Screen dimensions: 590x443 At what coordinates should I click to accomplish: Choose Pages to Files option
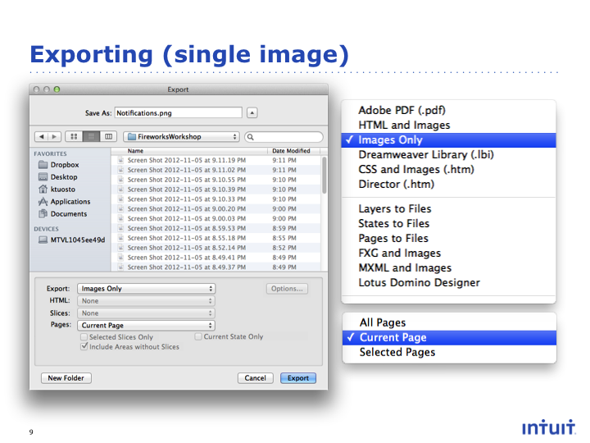pos(448,238)
